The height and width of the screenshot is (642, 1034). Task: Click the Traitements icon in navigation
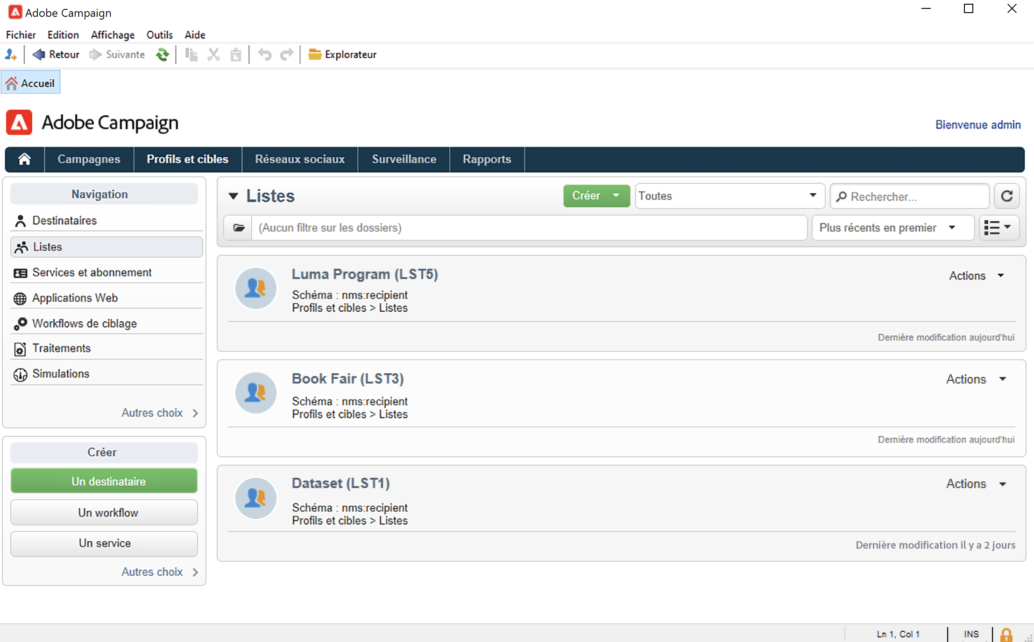click(x=19, y=349)
